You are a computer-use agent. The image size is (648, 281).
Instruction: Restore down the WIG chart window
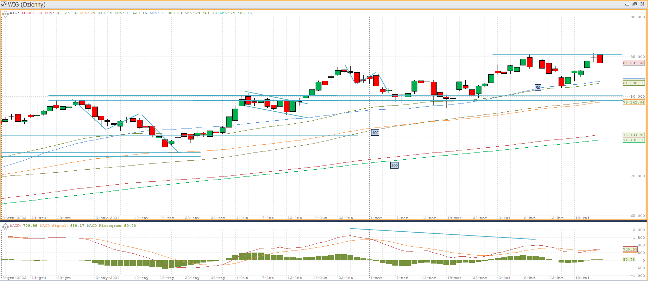(635, 4)
